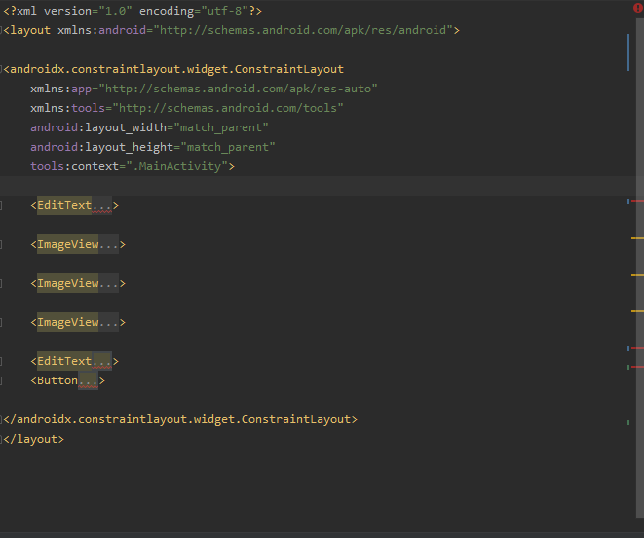
Task: Click the version "1.0" value
Action: point(115,11)
